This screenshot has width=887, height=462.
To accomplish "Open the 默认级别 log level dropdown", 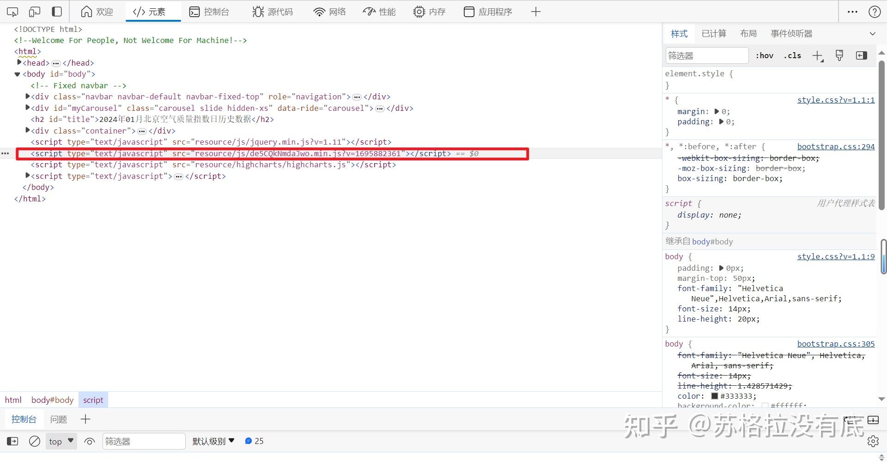I will (213, 441).
